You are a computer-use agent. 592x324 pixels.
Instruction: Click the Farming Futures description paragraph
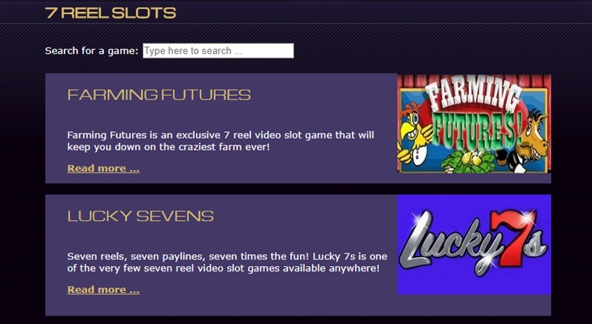tap(220, 141)
